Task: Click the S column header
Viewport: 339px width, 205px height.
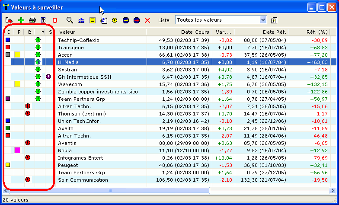Action: coord(50,32)
